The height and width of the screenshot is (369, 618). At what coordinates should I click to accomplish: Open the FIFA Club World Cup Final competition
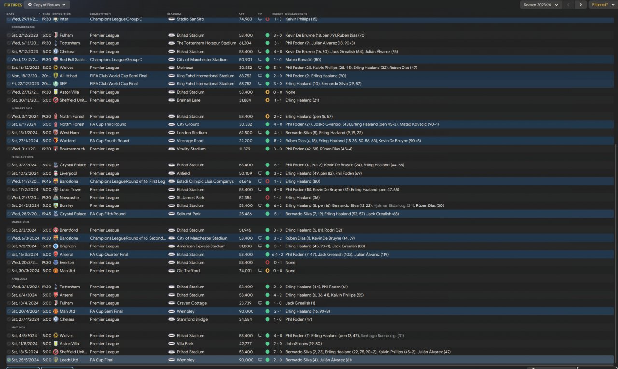click(x=114, y=84)
